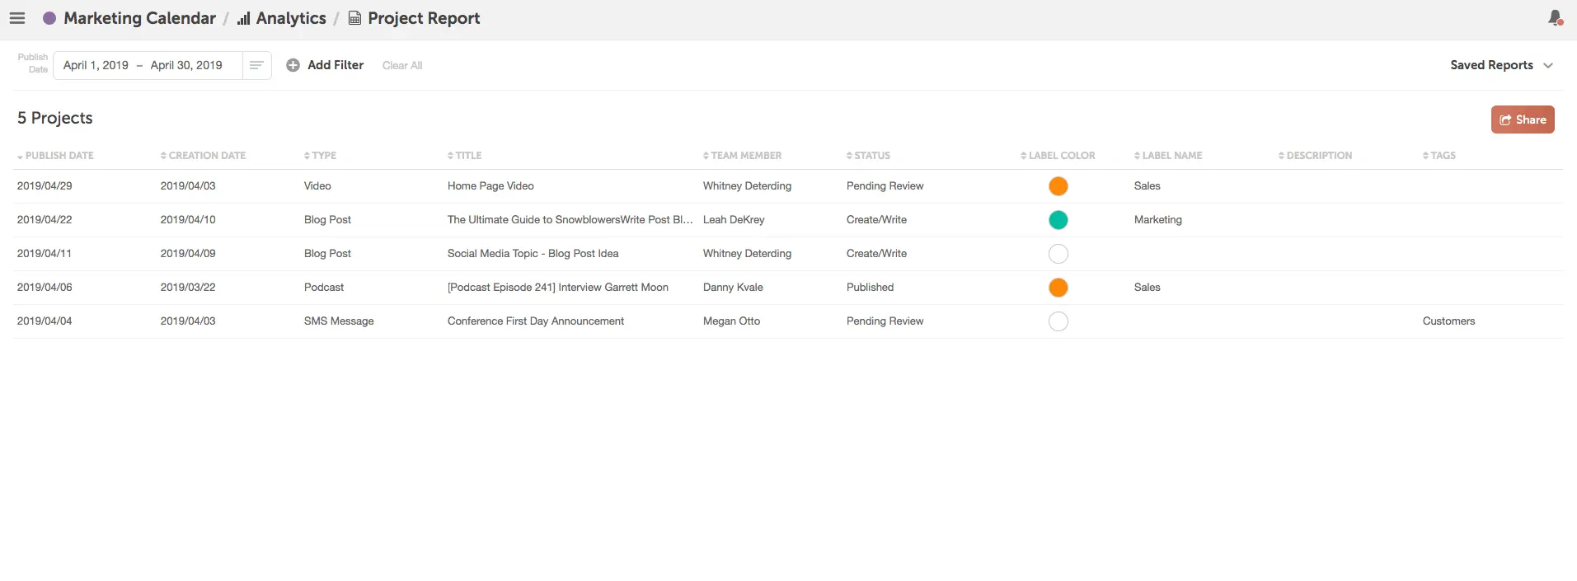Click Sales label in Home Page Video row

coord(1147,186)
